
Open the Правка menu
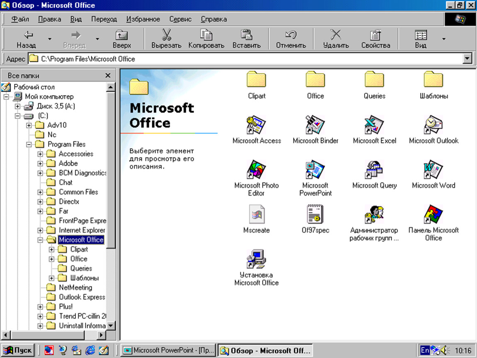[x=49, y=19]
